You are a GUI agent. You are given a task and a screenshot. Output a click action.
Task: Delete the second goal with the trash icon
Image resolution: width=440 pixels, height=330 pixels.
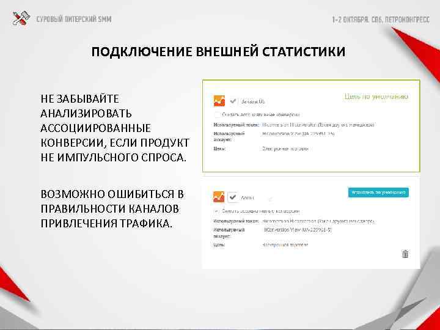coord(405,254)
